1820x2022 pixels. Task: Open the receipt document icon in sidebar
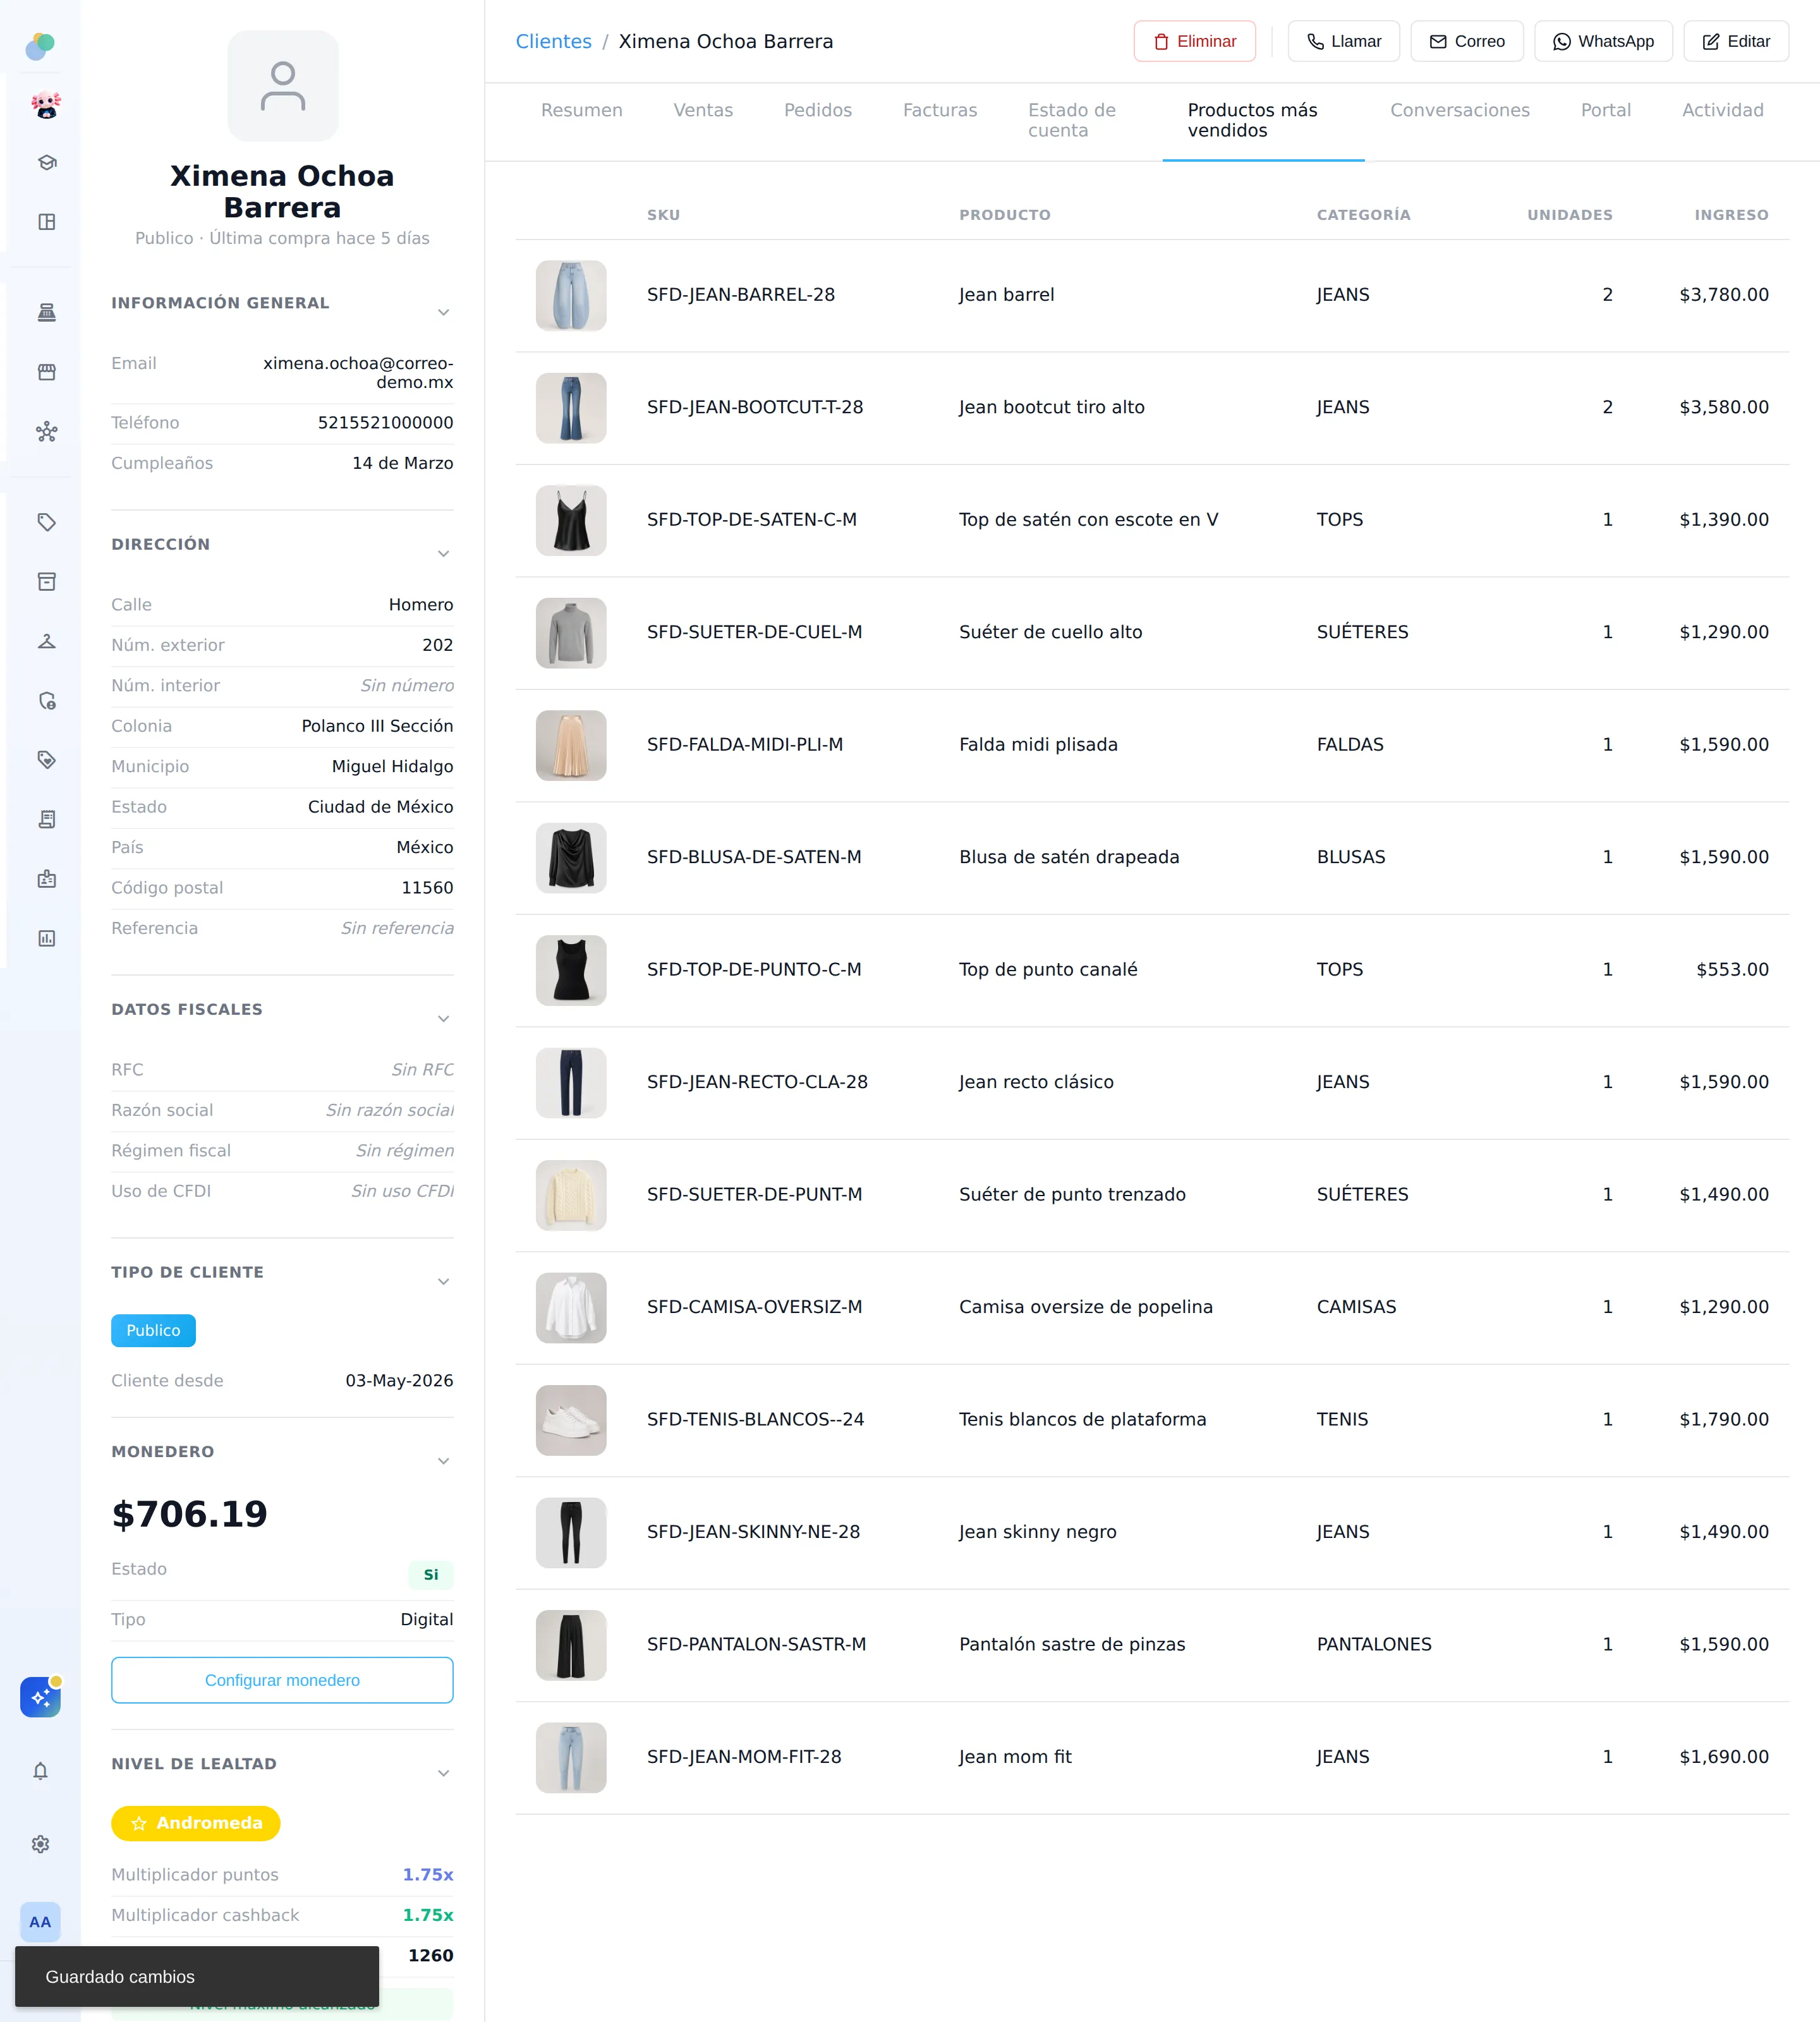point(46,819)
